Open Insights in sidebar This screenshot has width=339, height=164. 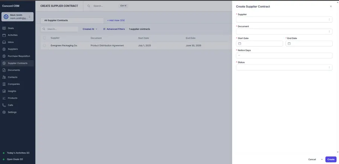[x=12, y=91]
